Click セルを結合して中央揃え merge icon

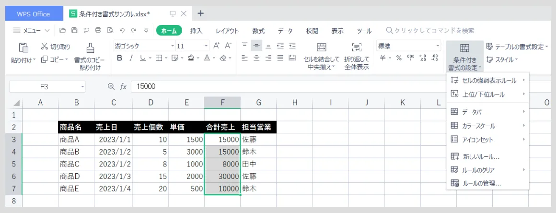[x=321, y=47]
